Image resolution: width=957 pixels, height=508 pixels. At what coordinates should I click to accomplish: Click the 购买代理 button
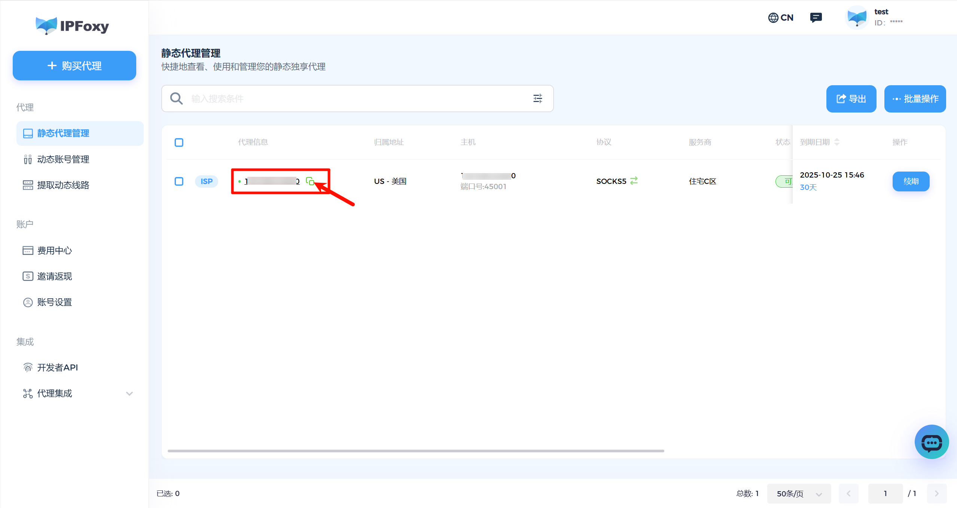(x=74, y=66)
